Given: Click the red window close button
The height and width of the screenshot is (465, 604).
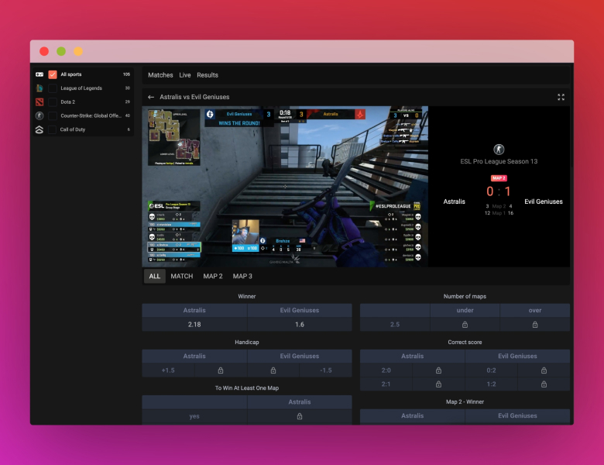Looking at the screenshot, I should 44,51.
